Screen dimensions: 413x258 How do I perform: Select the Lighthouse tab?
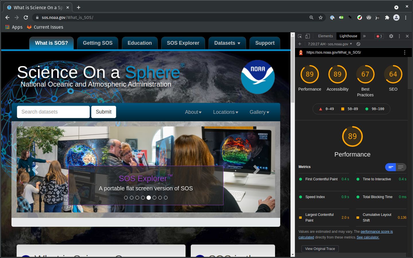(x=348, y=36)
